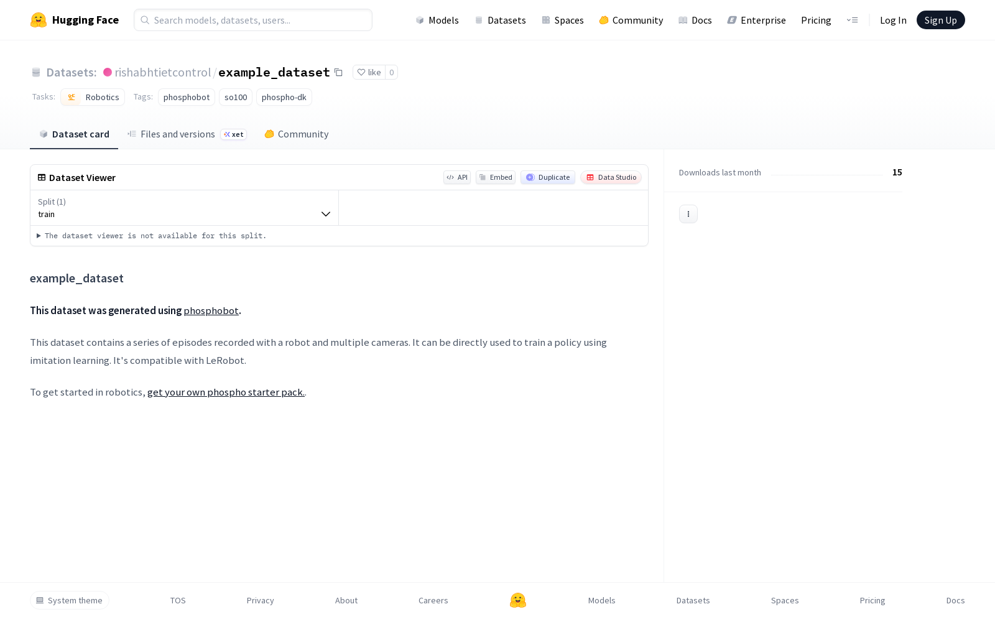Click the Dataset Viewer heading
995x622 pixels.
83,177
